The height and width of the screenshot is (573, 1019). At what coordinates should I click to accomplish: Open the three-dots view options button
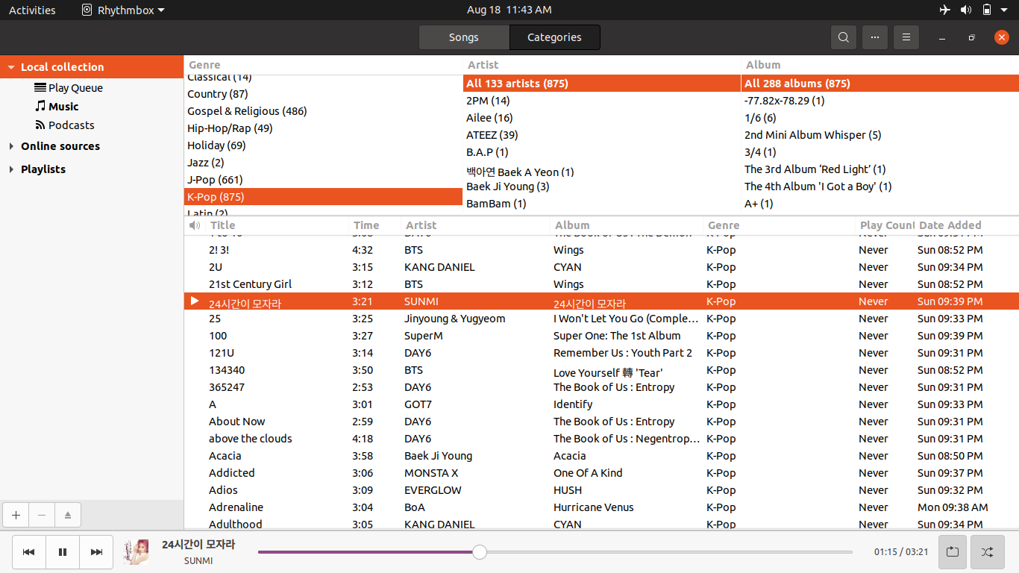tap(875, 37)
